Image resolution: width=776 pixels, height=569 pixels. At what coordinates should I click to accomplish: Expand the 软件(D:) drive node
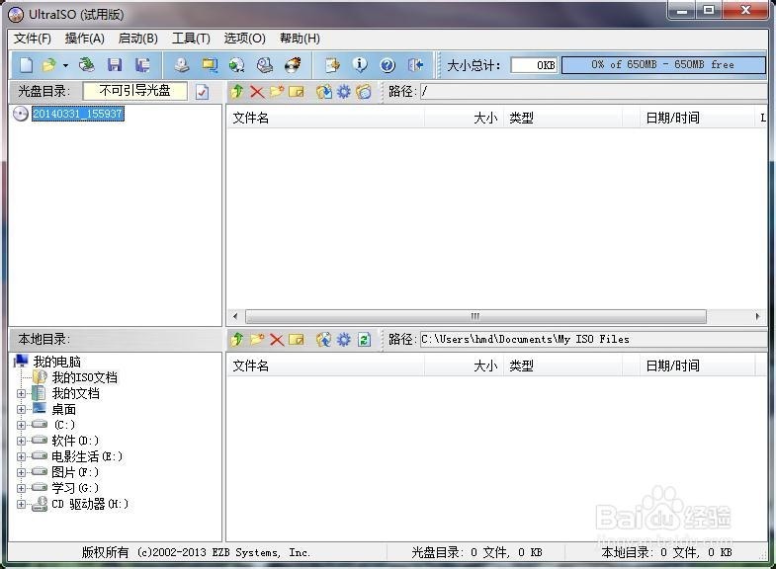click(21, 441)
